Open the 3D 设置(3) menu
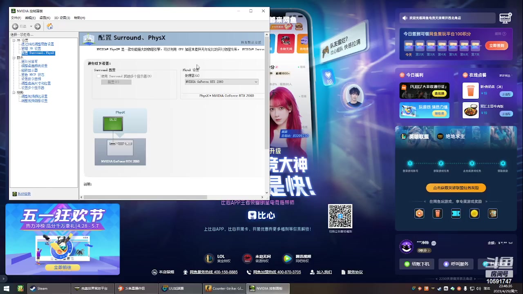Image resolution: width=523 pixels, height=294 pixels. coord(62,18)
